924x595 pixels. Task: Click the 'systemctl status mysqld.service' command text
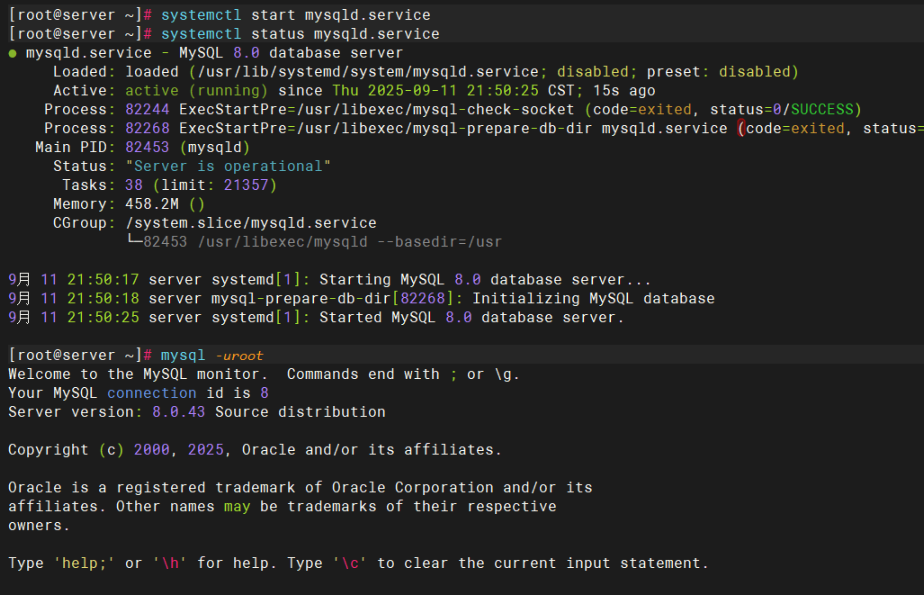(300, 33)
